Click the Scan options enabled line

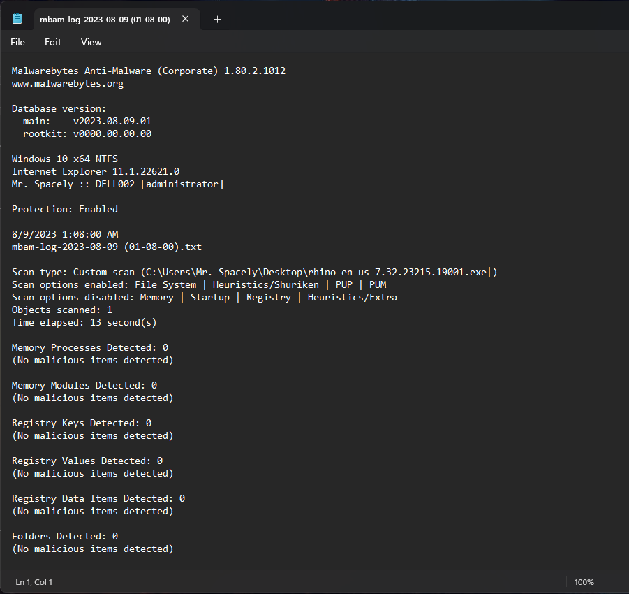(x=199, y=284)
